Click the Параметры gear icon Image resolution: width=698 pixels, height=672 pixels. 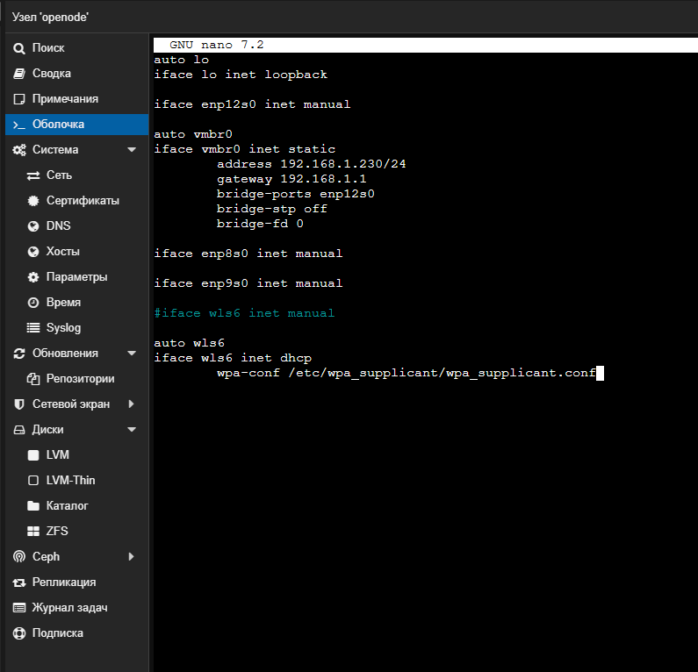[33, 277]
